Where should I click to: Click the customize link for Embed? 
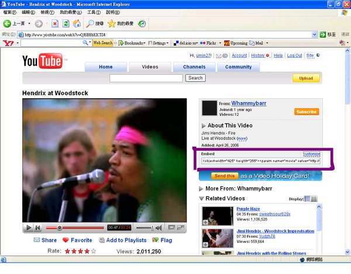pos(311,154)
